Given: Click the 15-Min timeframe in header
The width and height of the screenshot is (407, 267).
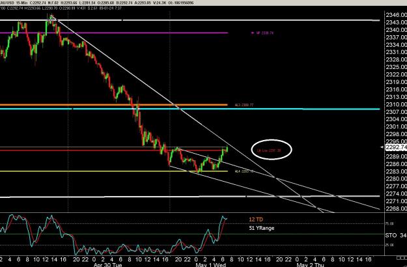Looking at the screenshot, I should click(x=21, y=3).
